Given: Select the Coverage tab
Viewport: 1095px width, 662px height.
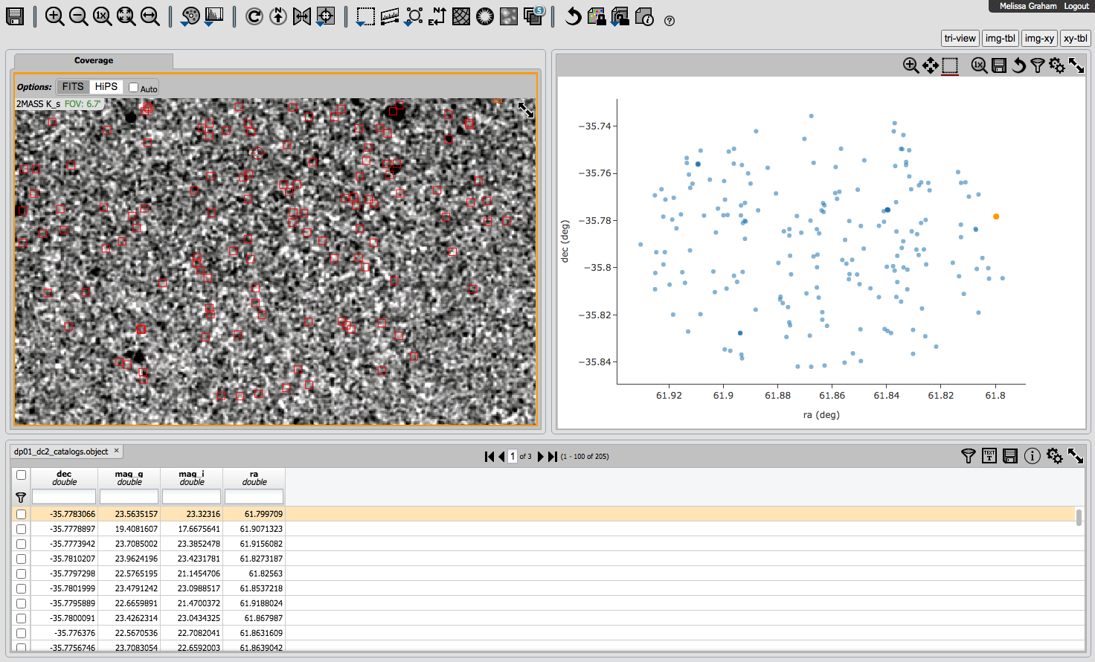Looking at the screenshot, I should [94, 61].
